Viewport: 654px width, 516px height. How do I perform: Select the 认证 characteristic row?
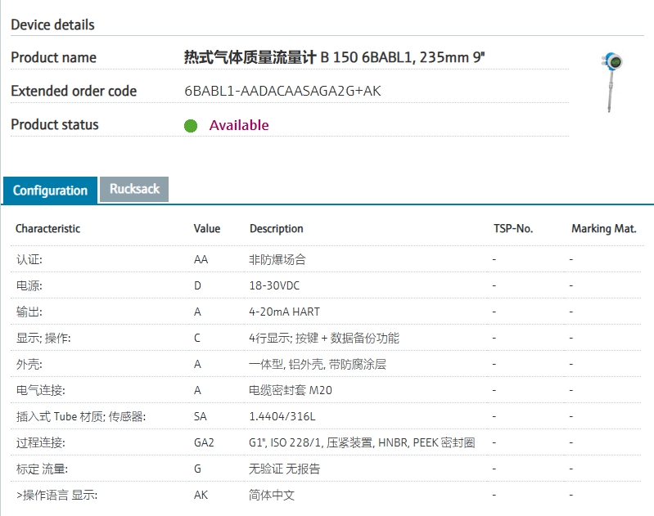(29, 259)
